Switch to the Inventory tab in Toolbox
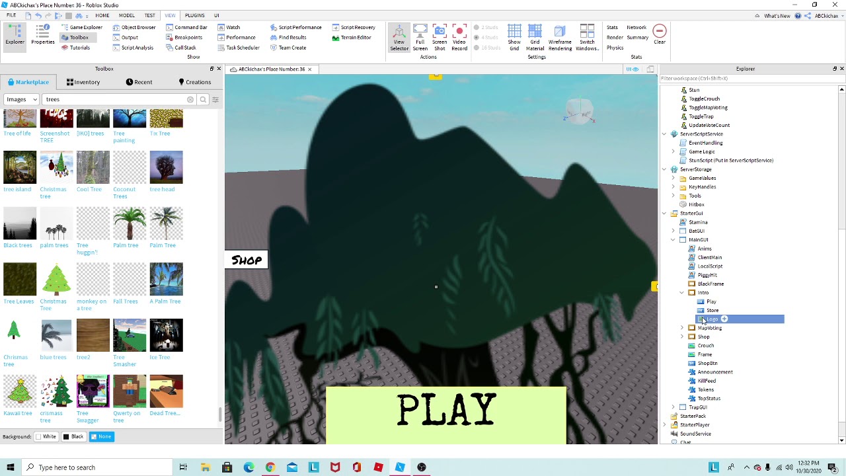 [83, 82]
